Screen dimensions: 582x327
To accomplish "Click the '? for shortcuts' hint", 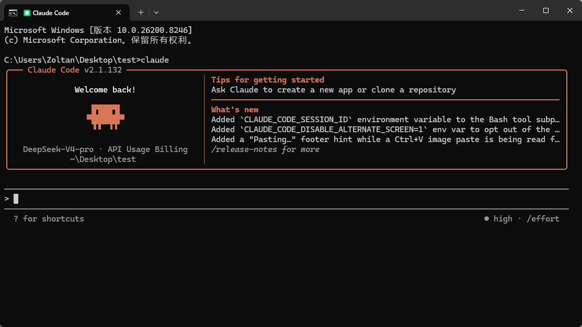I will coord(49,219).
